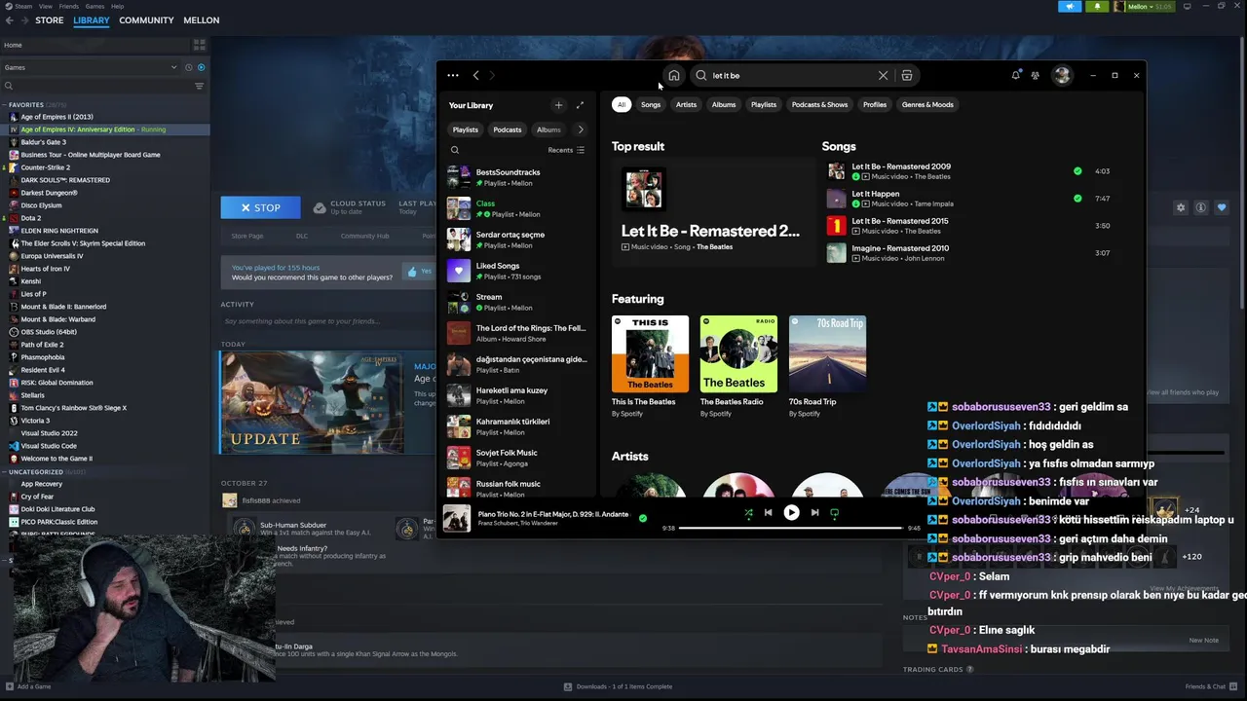Screen dimensions: 1247x701
Task: Select Baldur's Gate 3 in Steam
Action: pos(43,142)
